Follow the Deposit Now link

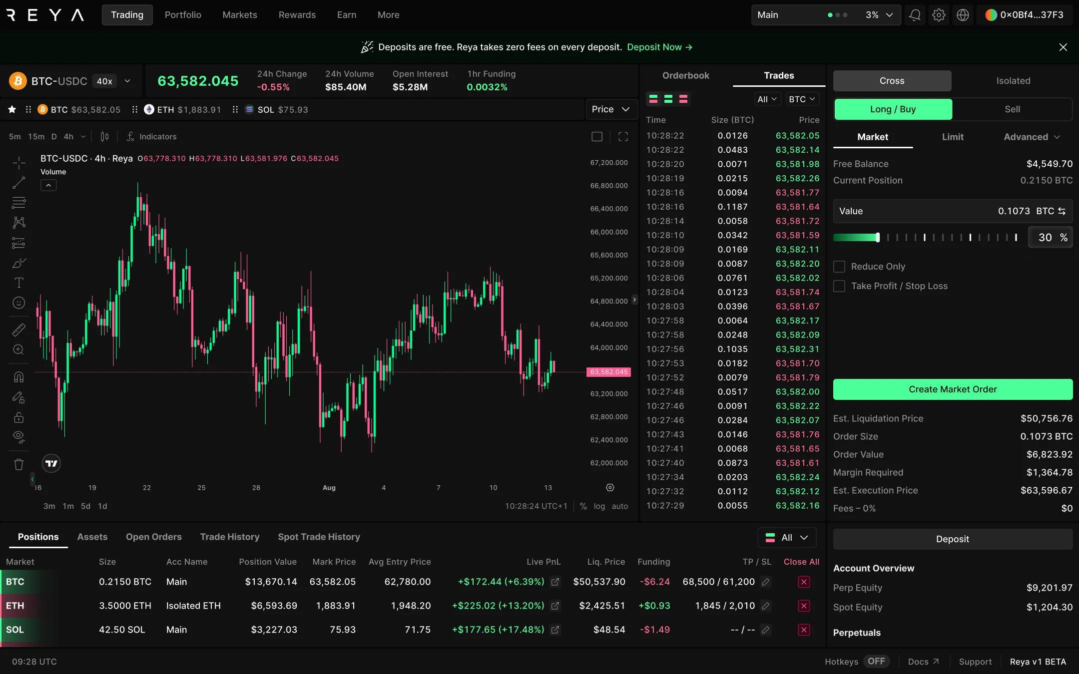[x=660, y=47]
